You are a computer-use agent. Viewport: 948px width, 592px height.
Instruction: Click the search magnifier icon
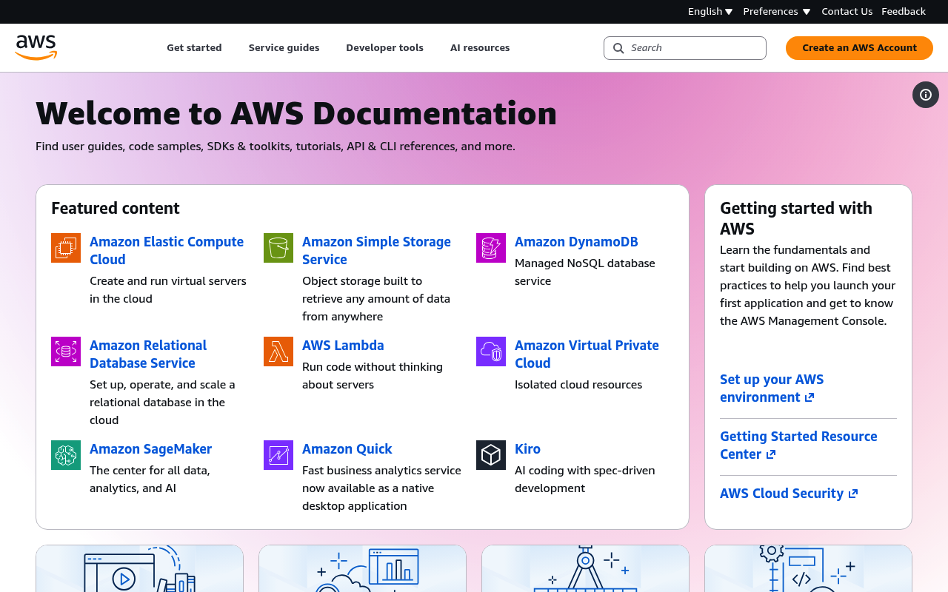click(619, 48)
